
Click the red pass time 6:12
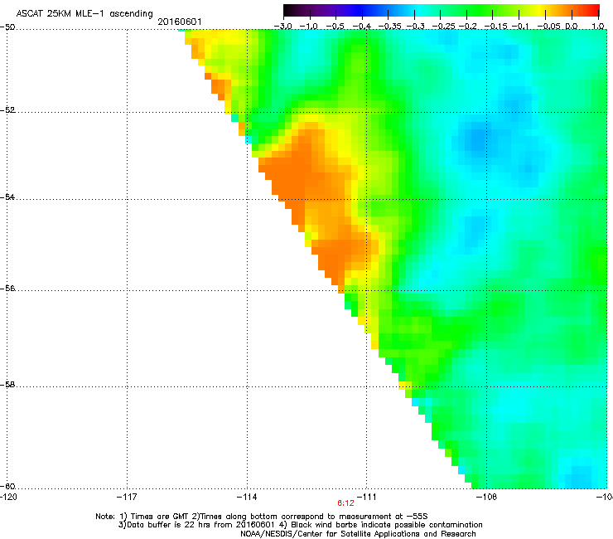pyautogui.click(x=345, y=503)
